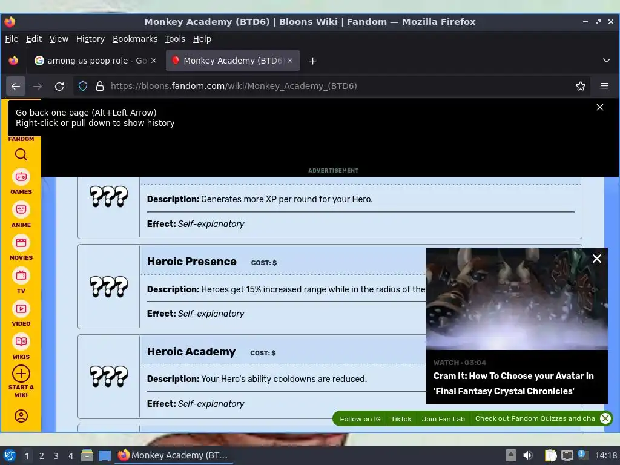
Task: Open user profile icon in Fandom sidebar
Action: 21,416
